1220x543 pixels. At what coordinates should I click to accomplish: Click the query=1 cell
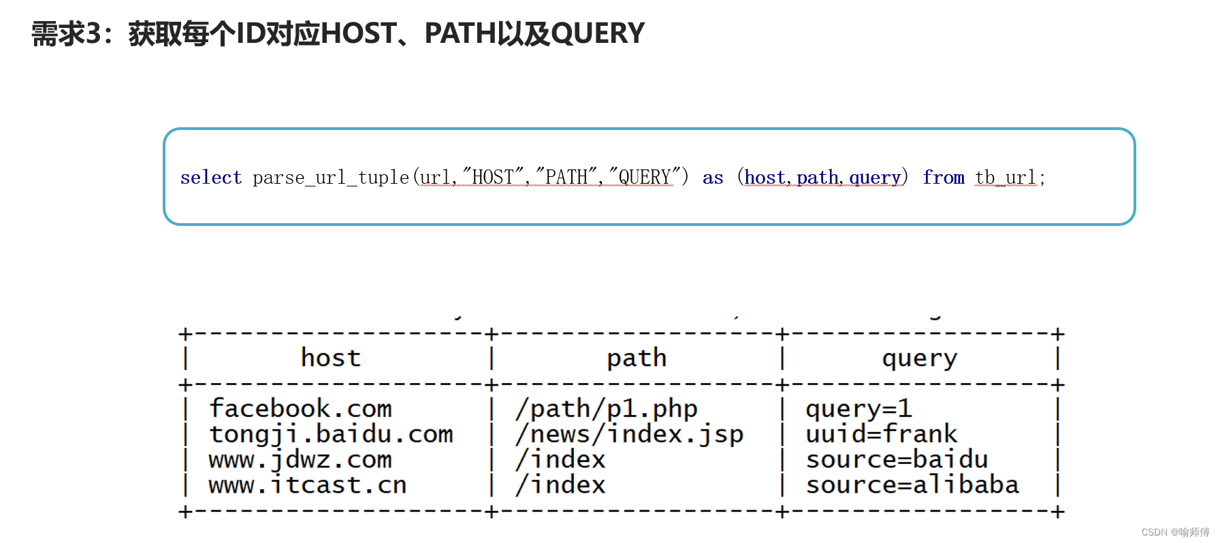[859, 408]
